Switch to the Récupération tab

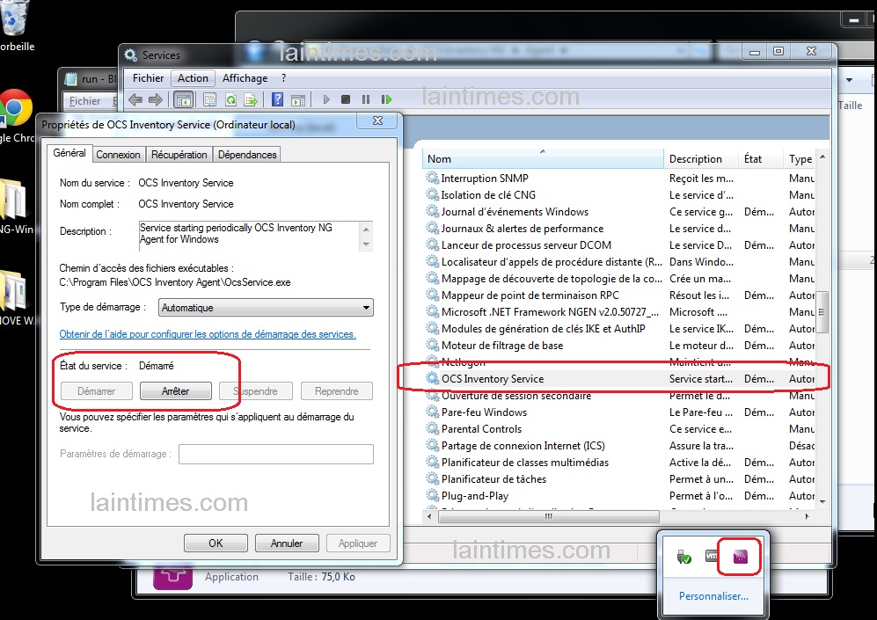tap(179, 155)
